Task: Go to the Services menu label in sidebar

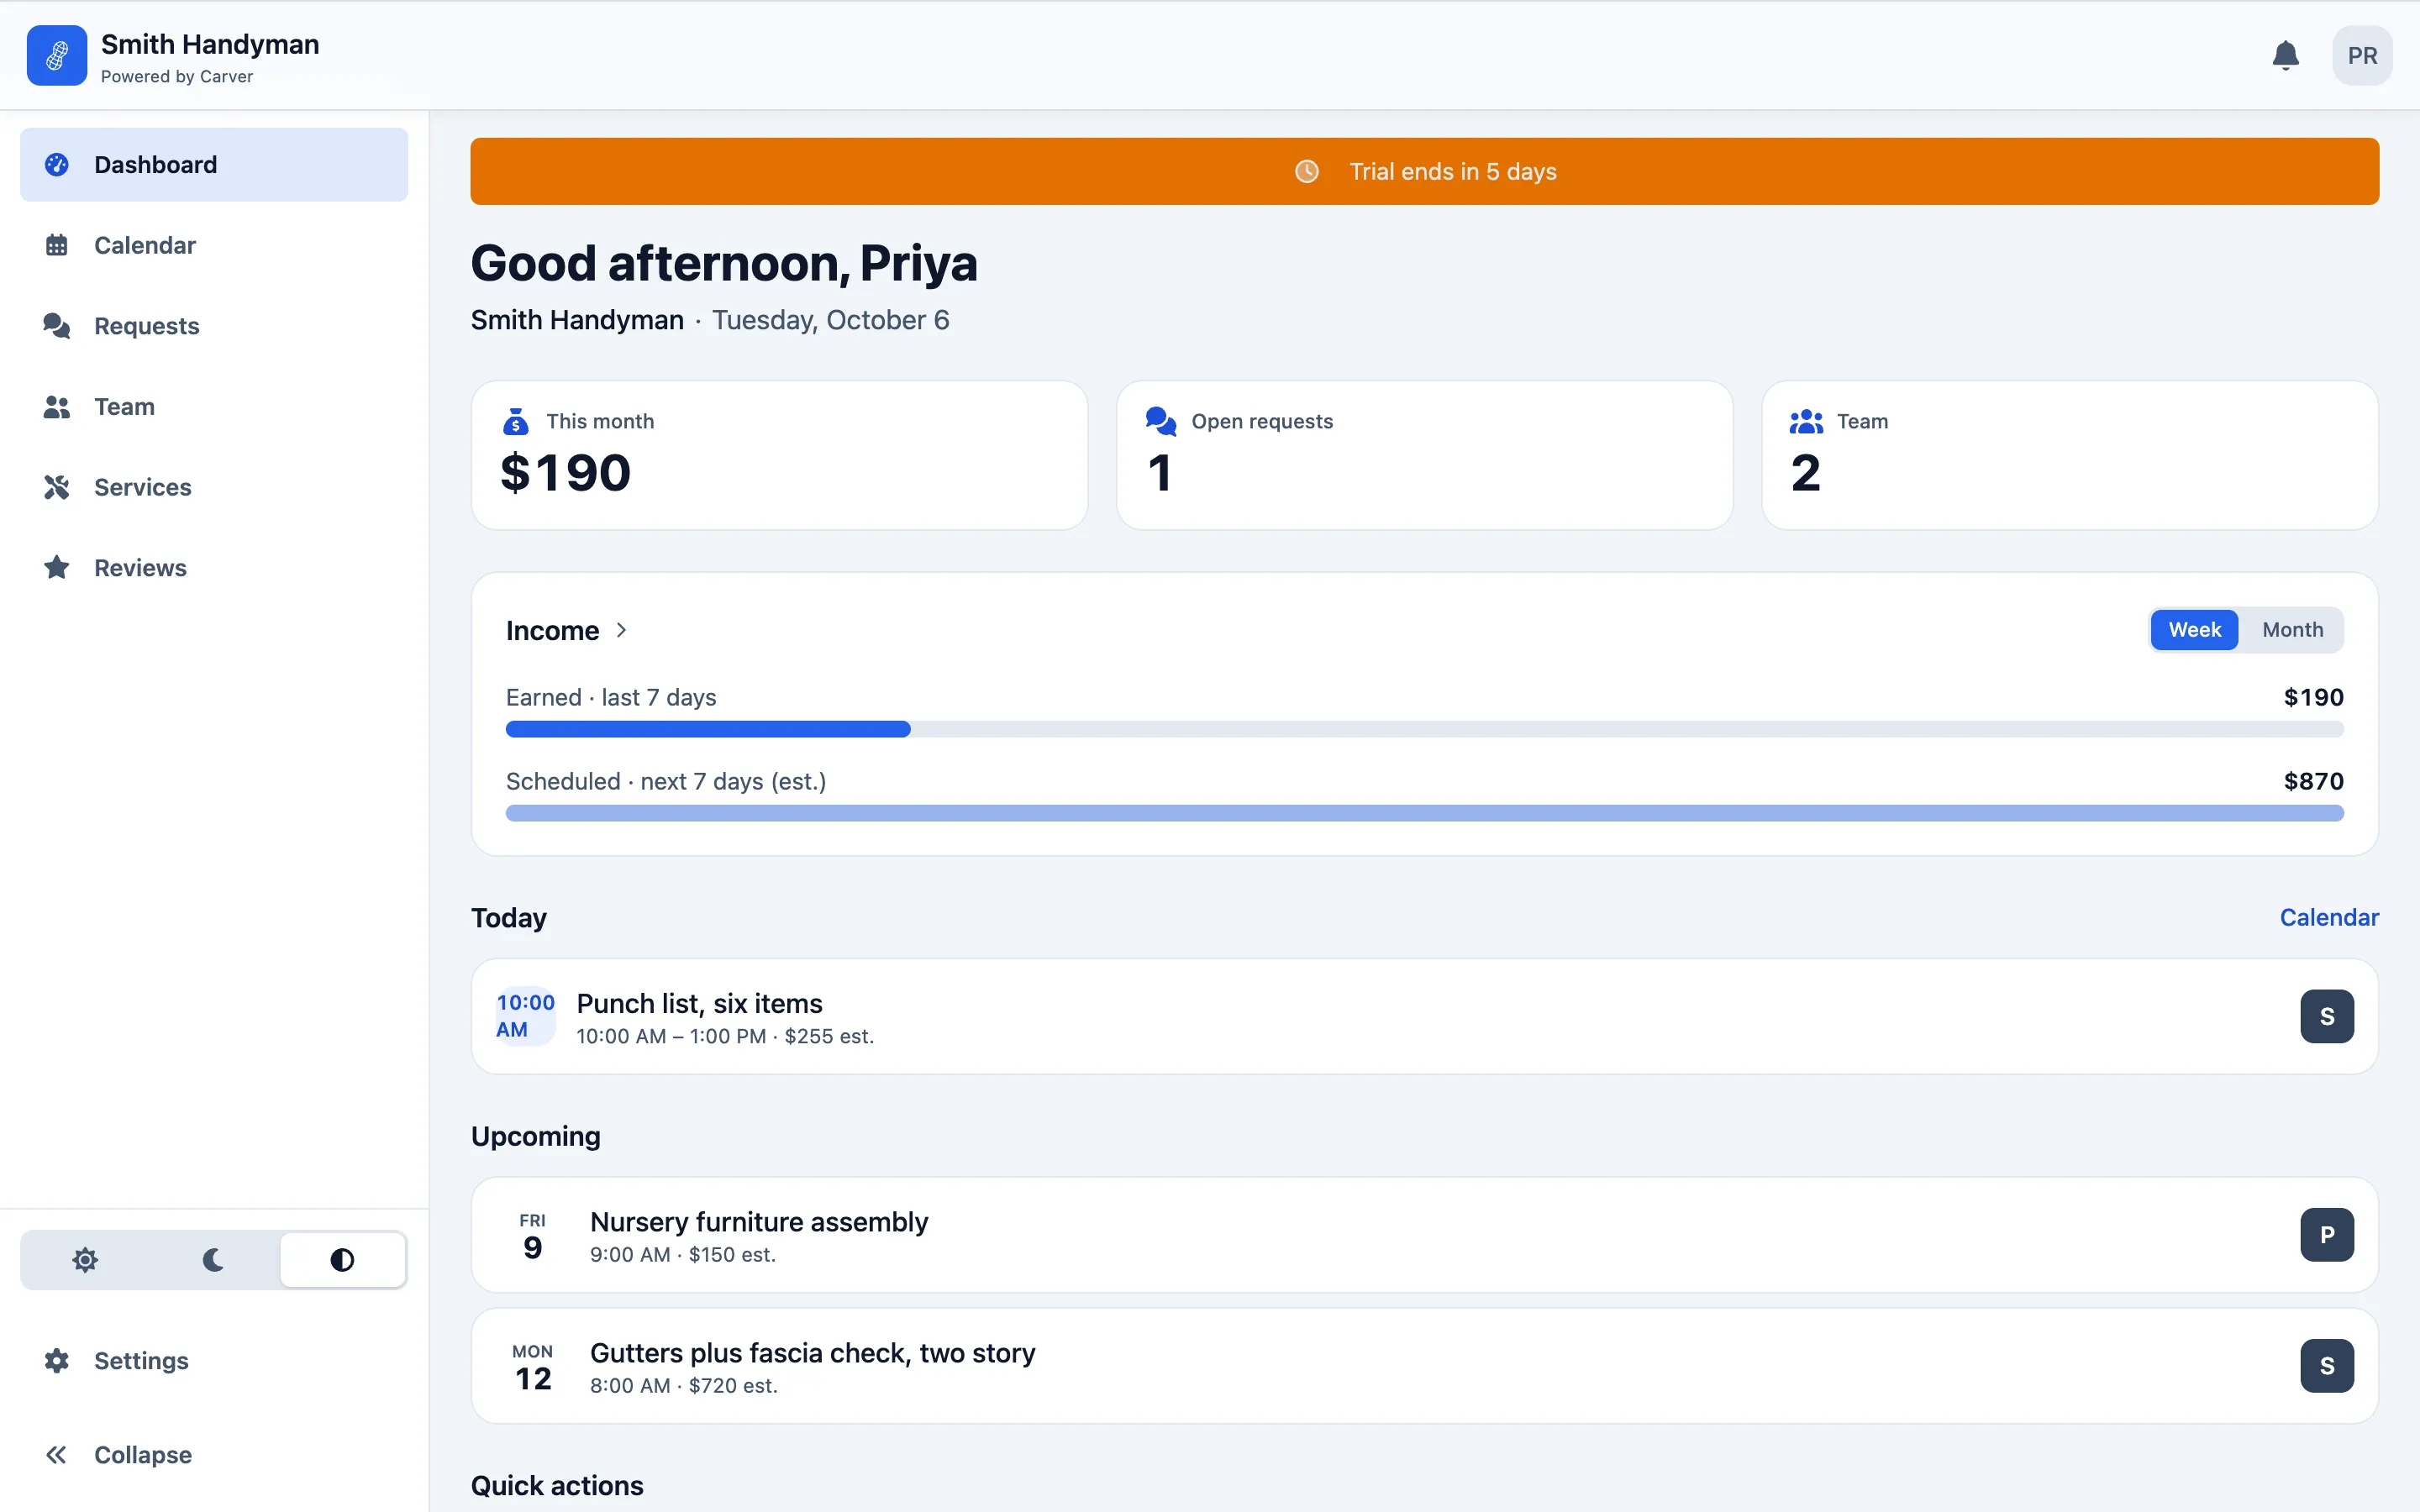Action: point(143,487)
